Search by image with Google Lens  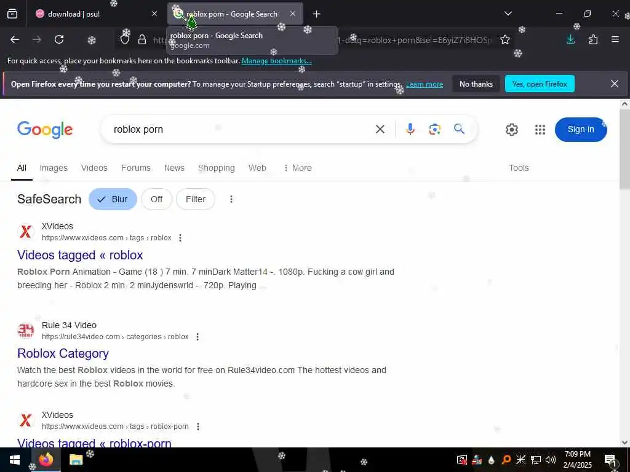coord(435,129)
